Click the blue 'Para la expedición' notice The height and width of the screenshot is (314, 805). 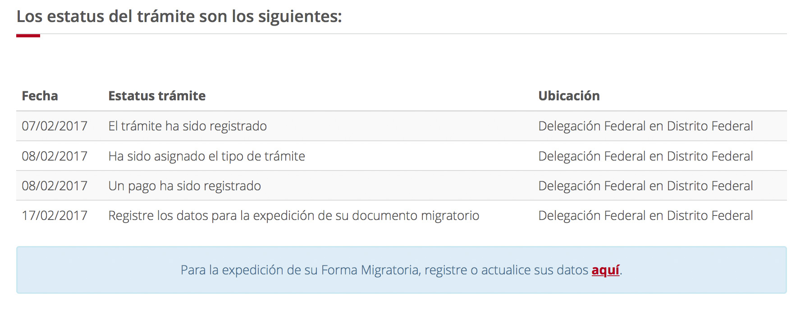[402, 270]
